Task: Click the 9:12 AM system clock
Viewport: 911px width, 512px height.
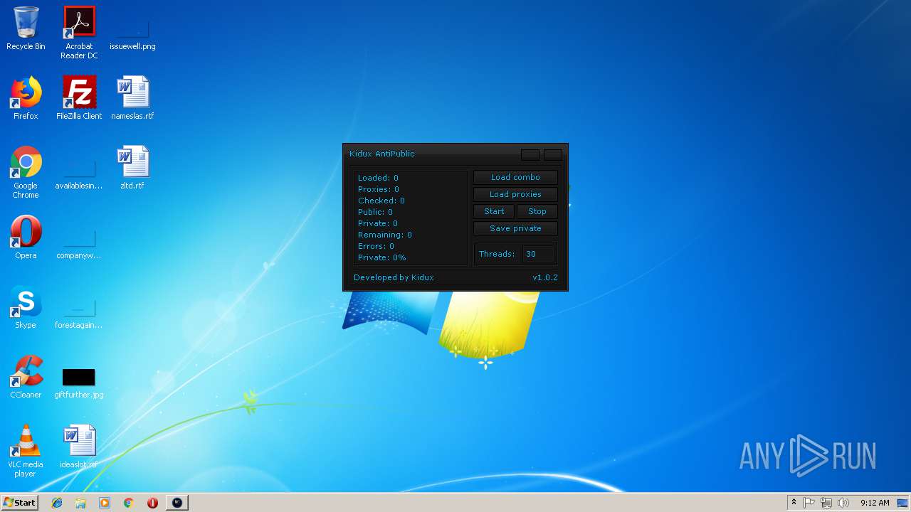Action: click(x=875, y=503)
